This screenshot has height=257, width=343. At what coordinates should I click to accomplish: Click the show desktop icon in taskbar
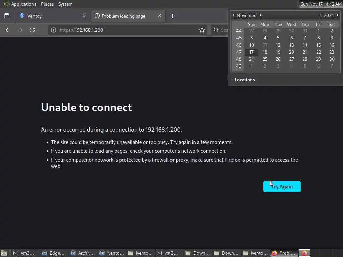4,253
